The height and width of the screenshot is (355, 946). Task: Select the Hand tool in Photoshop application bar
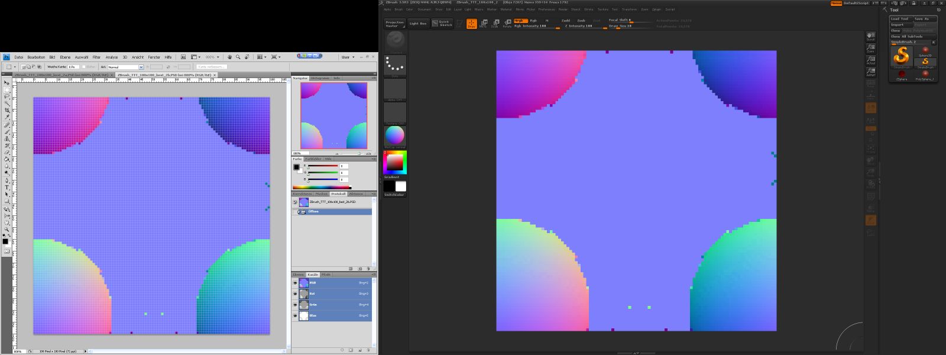(x=230, y=57)
